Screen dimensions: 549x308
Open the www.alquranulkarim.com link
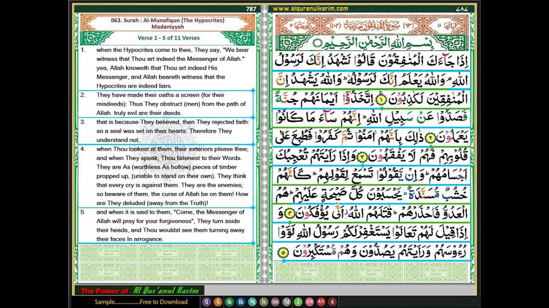click(310, 9)
